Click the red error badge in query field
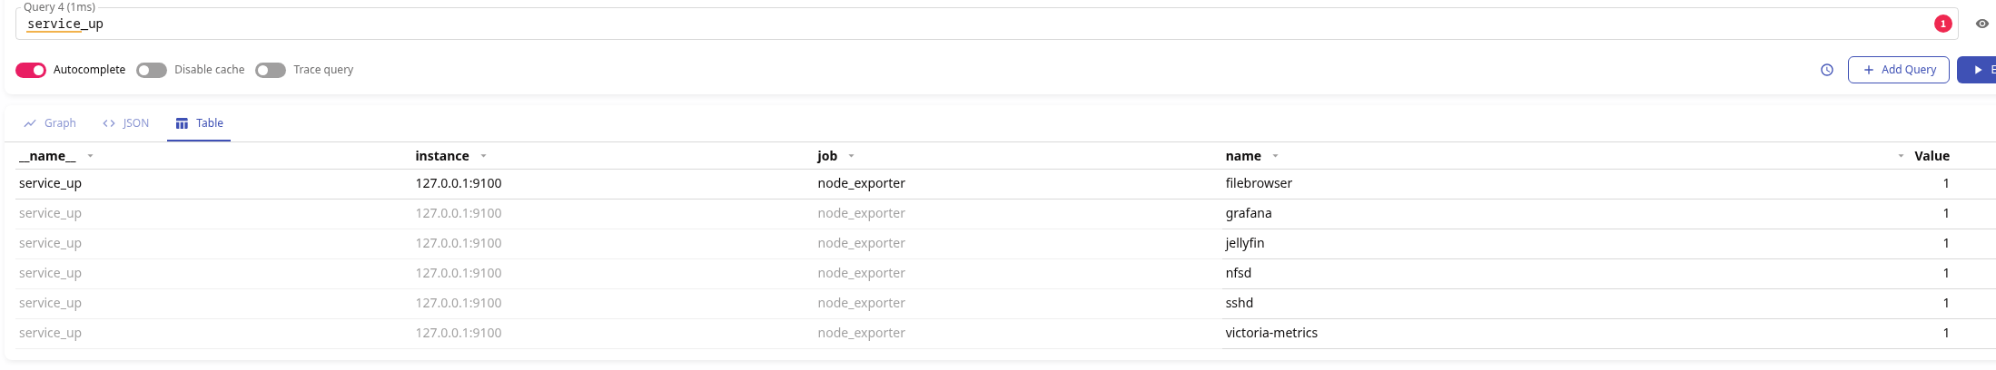Image resolution: width=1996 pixels, height=370 pixels. pos(1942,24)
